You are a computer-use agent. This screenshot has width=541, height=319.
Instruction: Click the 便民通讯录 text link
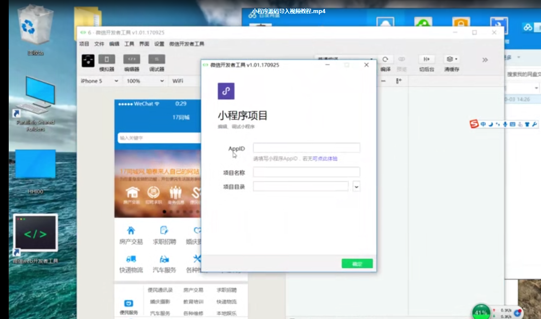160,290
